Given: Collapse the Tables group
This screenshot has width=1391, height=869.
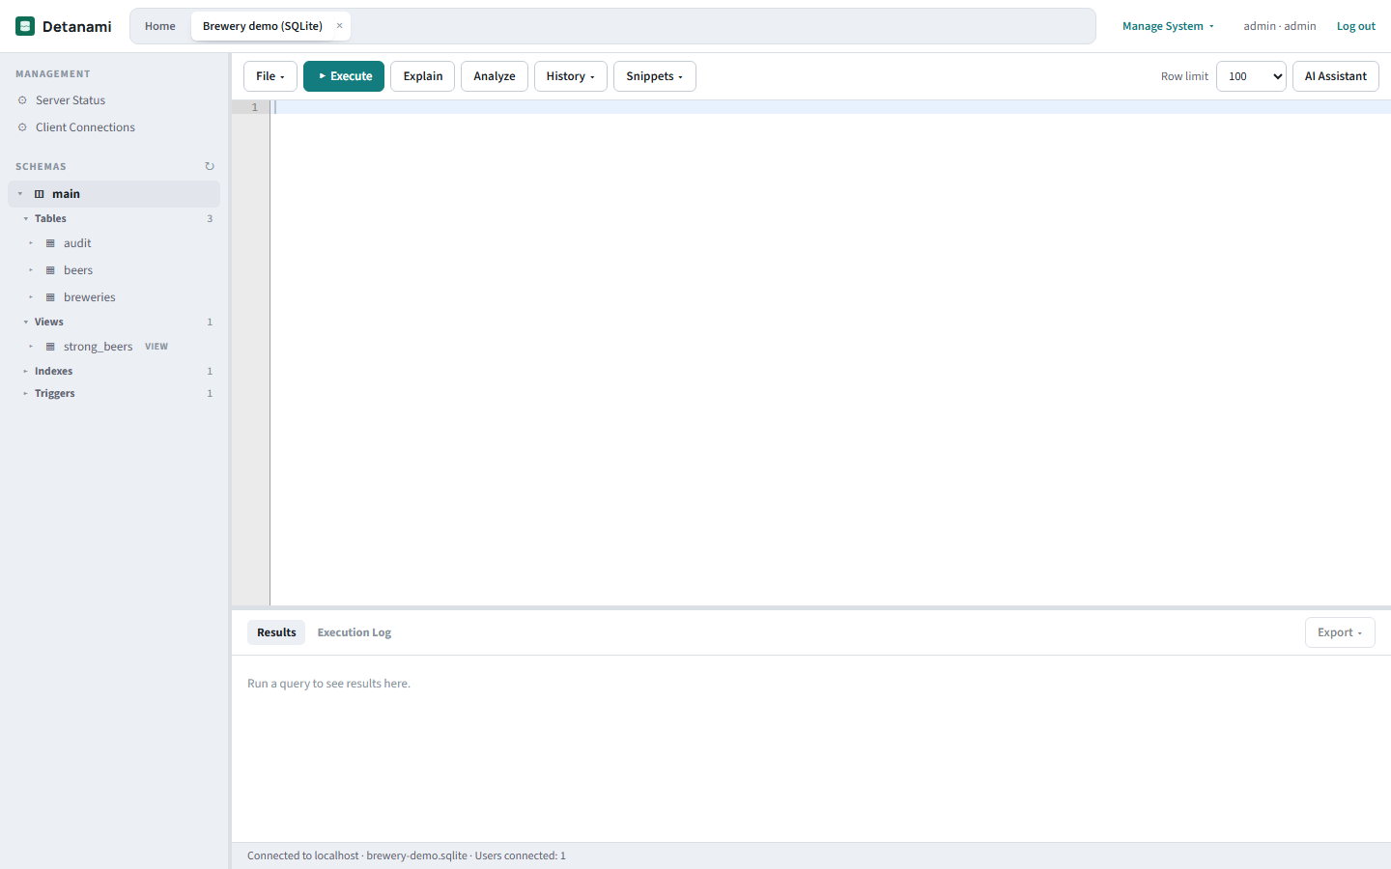Looking at the screenshot, I should [x=26, y=219].
